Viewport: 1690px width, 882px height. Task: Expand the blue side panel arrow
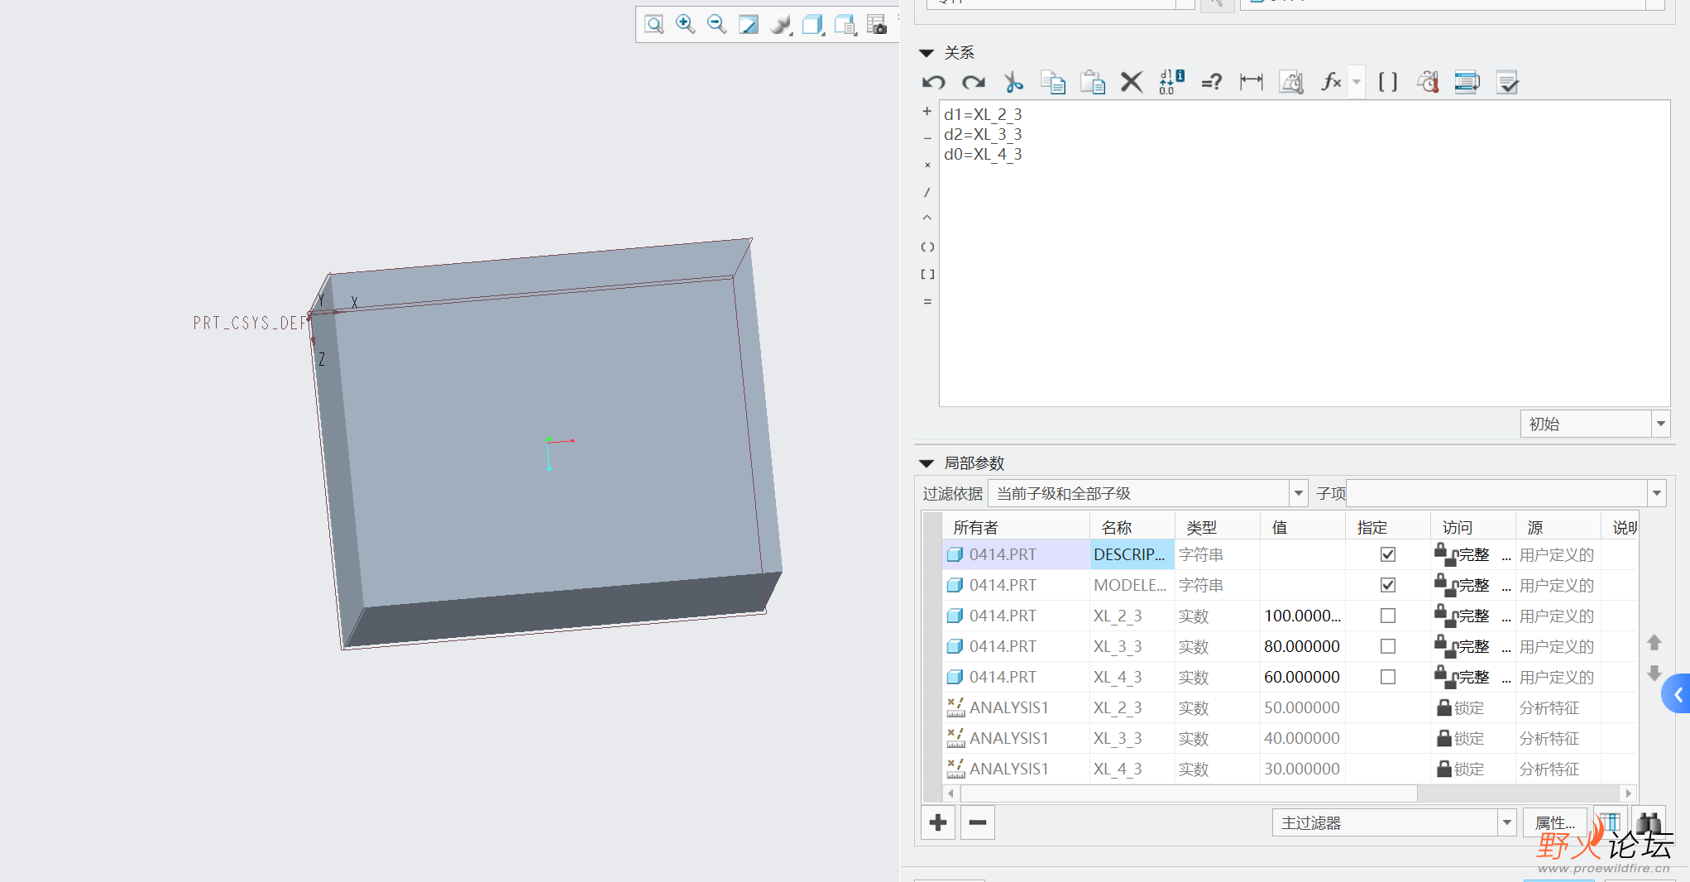(x=1678, y=694)
